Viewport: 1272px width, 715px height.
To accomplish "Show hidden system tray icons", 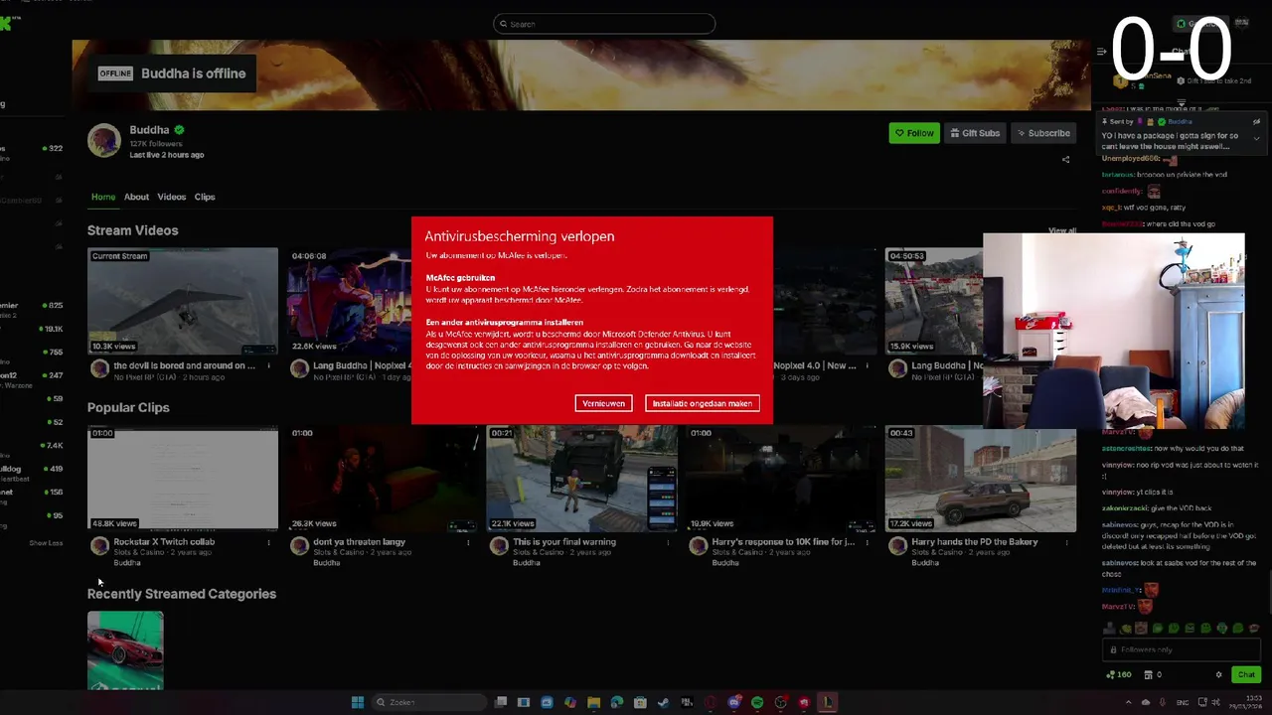I will pos(1128,702).
